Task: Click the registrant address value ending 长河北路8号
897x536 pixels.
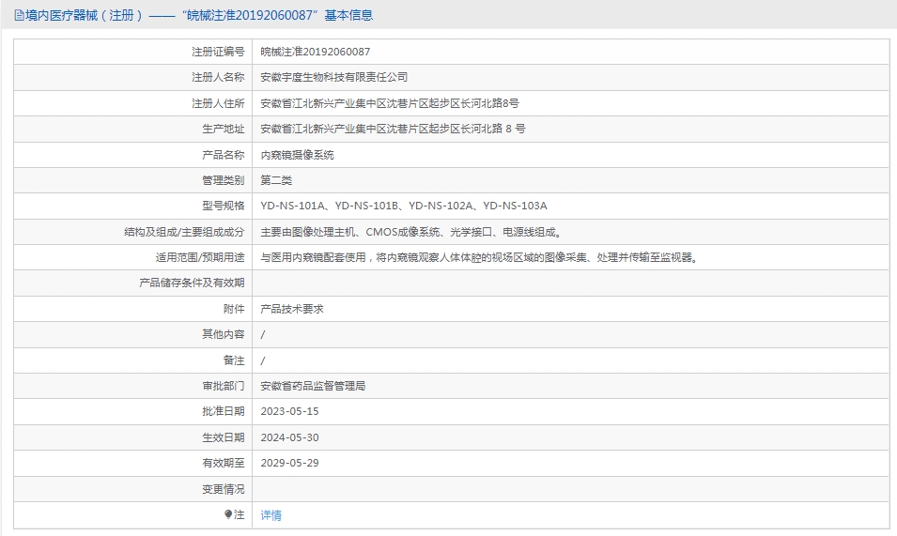Action: (390, 103)
